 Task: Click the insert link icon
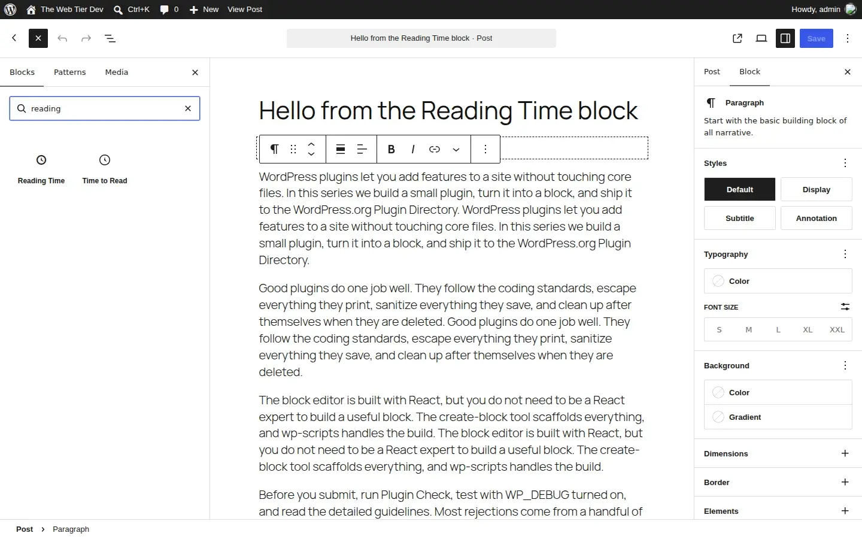(435, 149)
